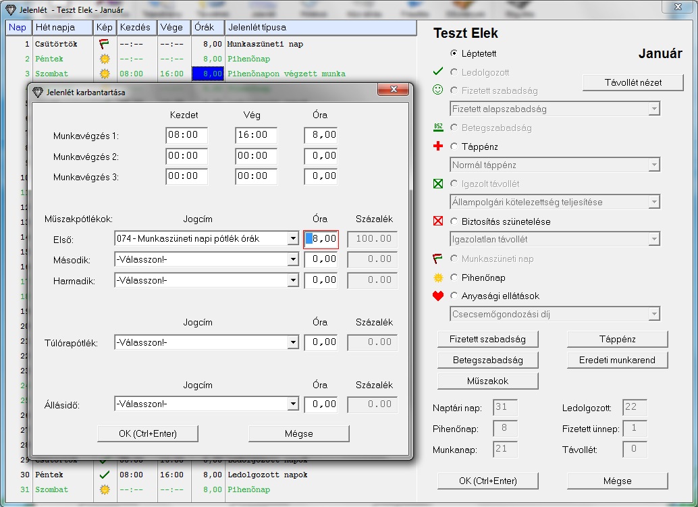Image resolution: width=698 pixels, height=507 pixels.
Task: Click the red heart icon beside Anyasági ellátások
Action: coord(438,296)
